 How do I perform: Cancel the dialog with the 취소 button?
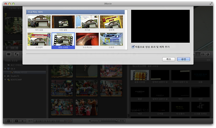(169, 59)
